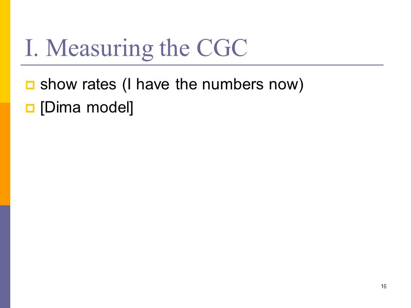Click the word 'have' in the first bullet
The height and width of the screenshot is (308, 411).
153,84
